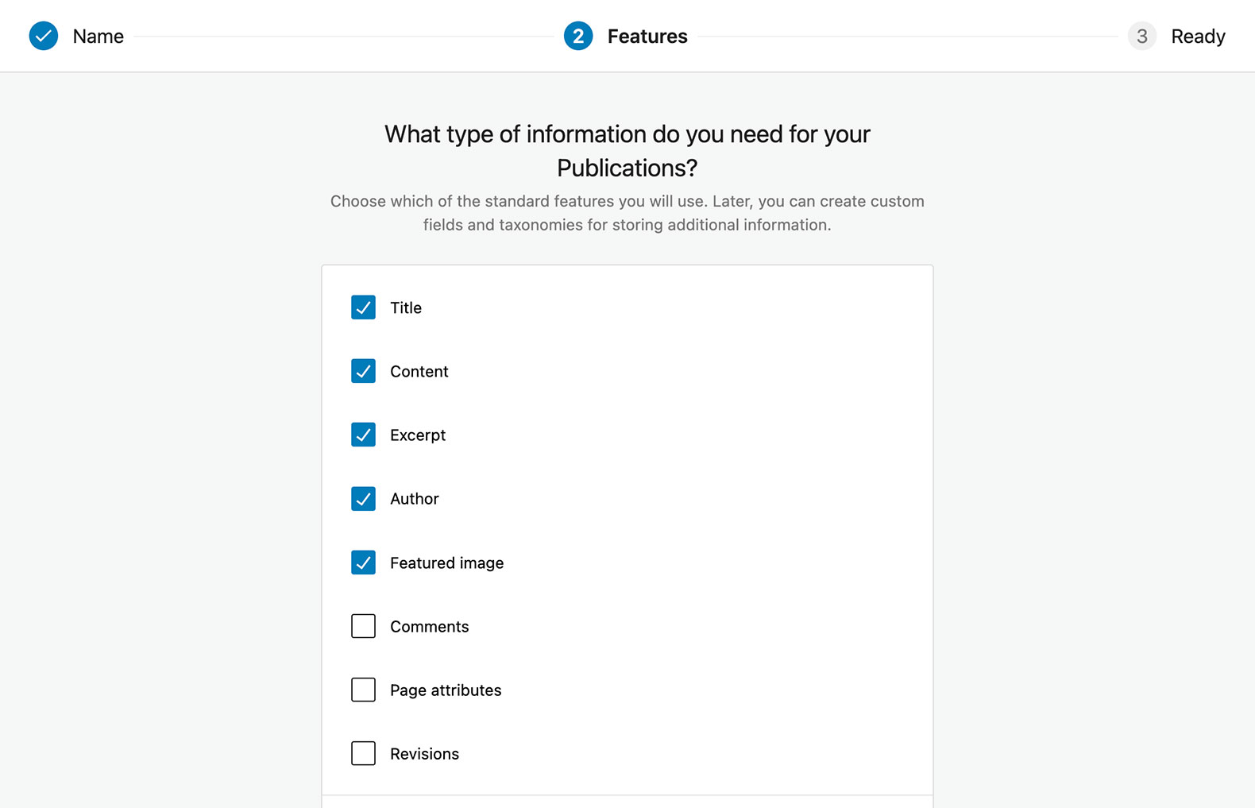
Task: Uncheck the Author checkbox
Action: (x=363, y=499)
